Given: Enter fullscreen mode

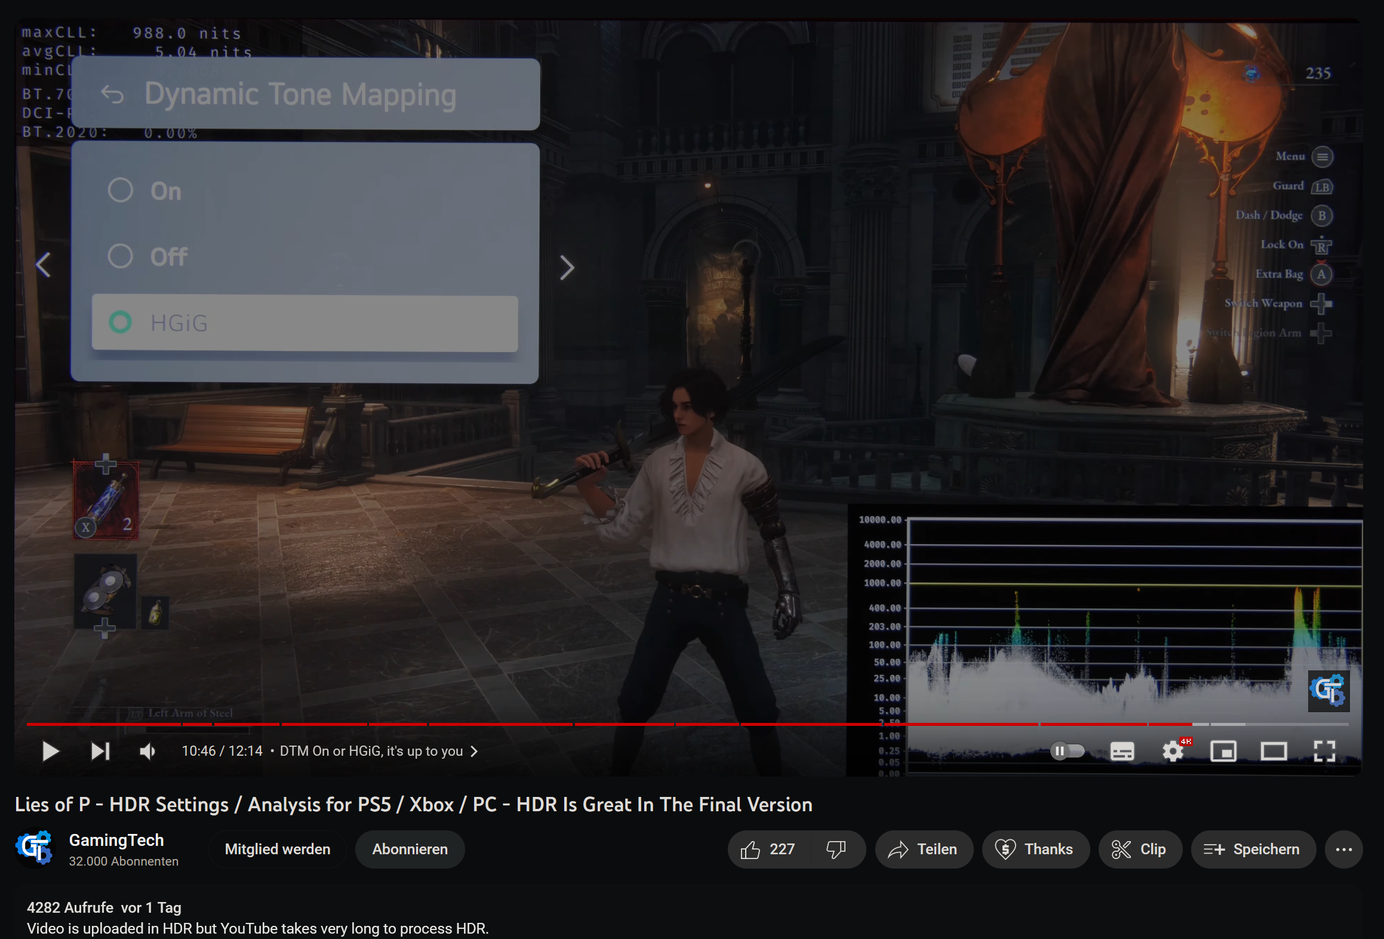Looking at the screenshot, I should [x=1324, y=750].
